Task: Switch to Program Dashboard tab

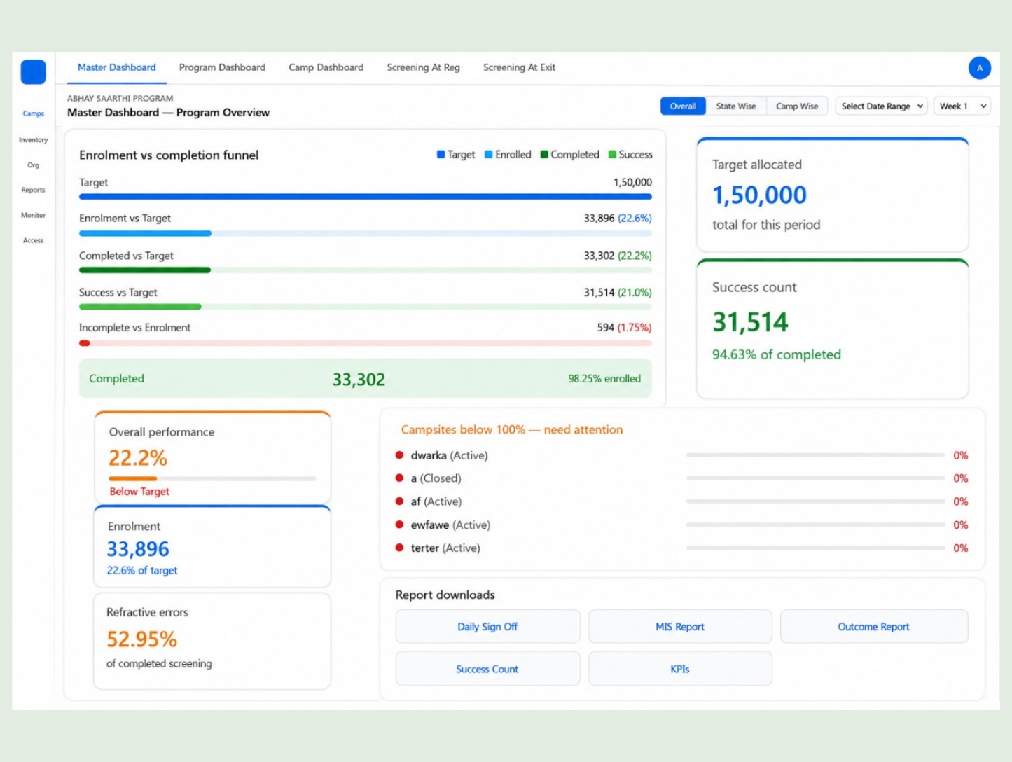Action: click(x=222, y=68)
